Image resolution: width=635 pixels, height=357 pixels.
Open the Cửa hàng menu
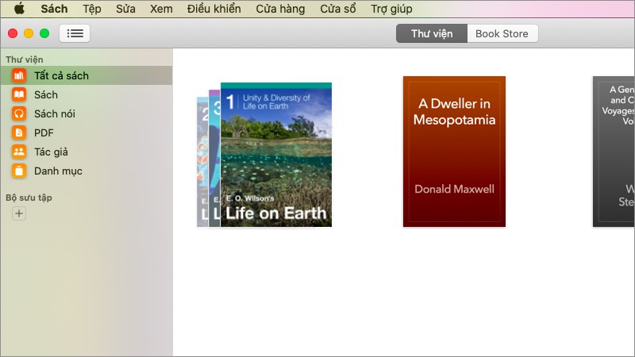tap(280, 9)
